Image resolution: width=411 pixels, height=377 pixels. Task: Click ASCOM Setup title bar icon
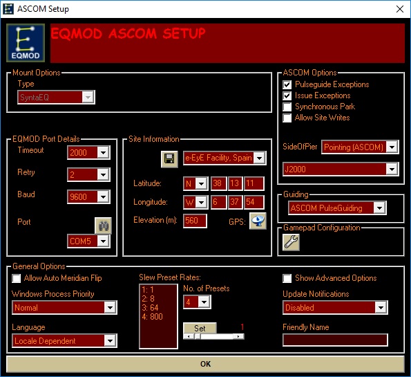[8, 9]
